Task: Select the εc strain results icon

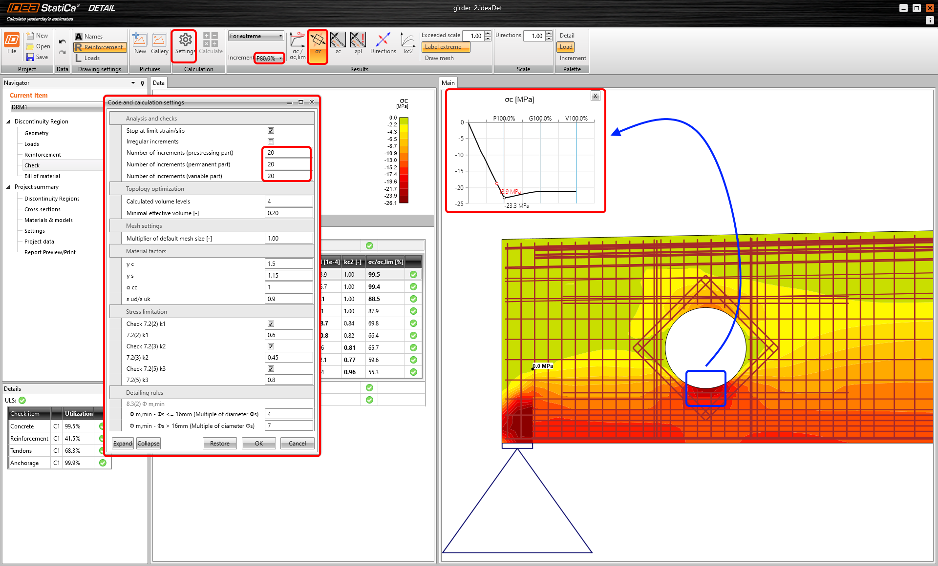Action: coord(338,44)
